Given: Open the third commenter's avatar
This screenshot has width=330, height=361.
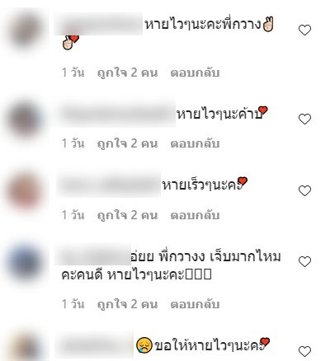Looking at the screenshot, I should click(x=25, y=190).
